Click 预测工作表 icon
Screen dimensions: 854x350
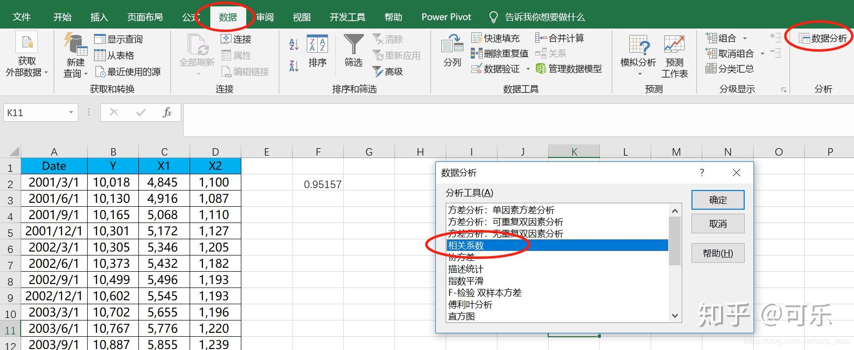click(674, 44)
